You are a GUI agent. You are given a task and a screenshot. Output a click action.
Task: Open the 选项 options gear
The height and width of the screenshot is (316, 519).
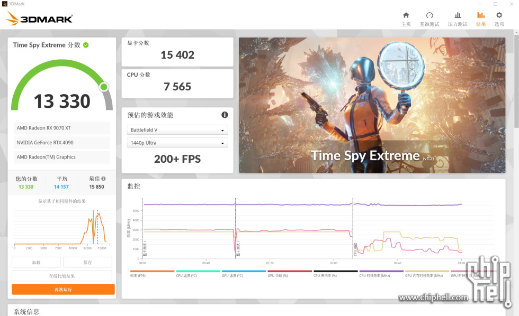499,19
